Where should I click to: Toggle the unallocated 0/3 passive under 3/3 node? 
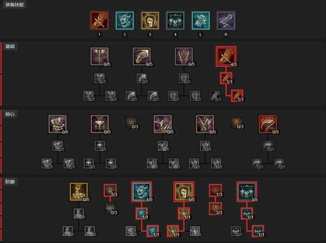[110, 208]
